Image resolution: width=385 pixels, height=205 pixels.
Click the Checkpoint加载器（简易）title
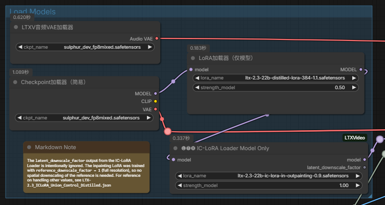[x=54, y=82]
